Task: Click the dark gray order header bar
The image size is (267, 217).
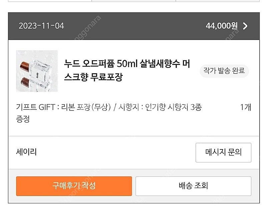Action: pos(134,26)
